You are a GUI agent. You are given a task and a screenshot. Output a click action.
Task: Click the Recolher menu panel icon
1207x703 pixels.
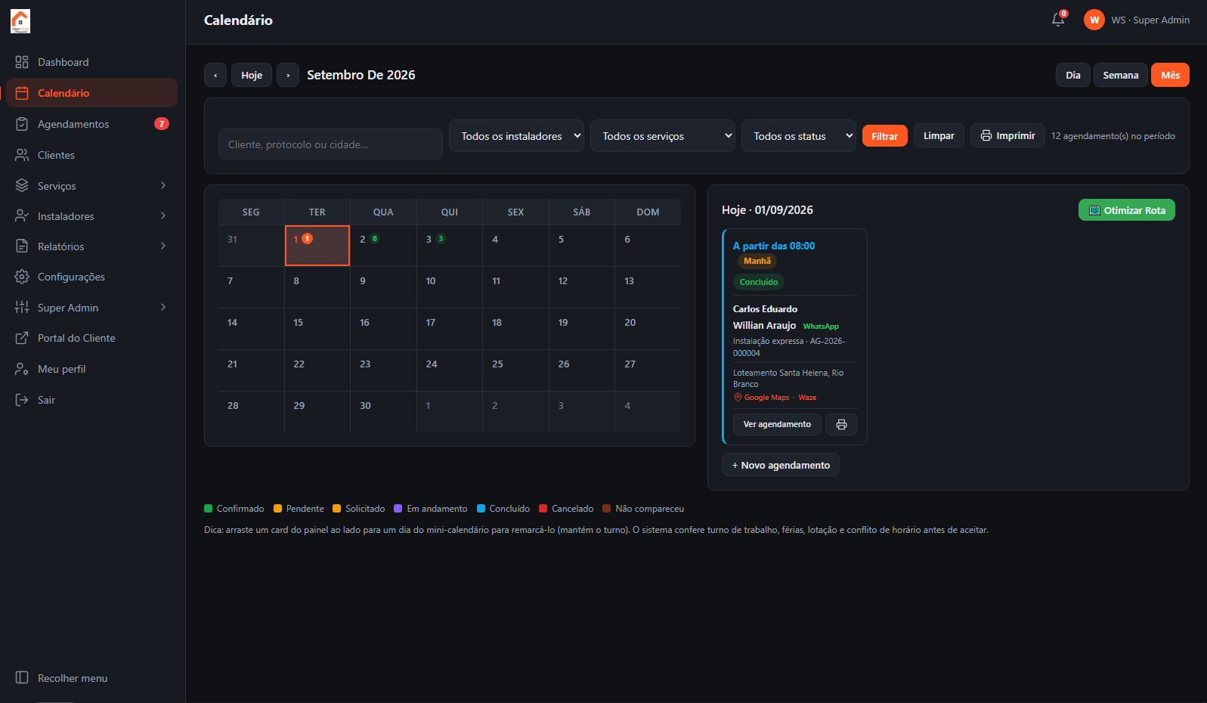click(22, 677)
